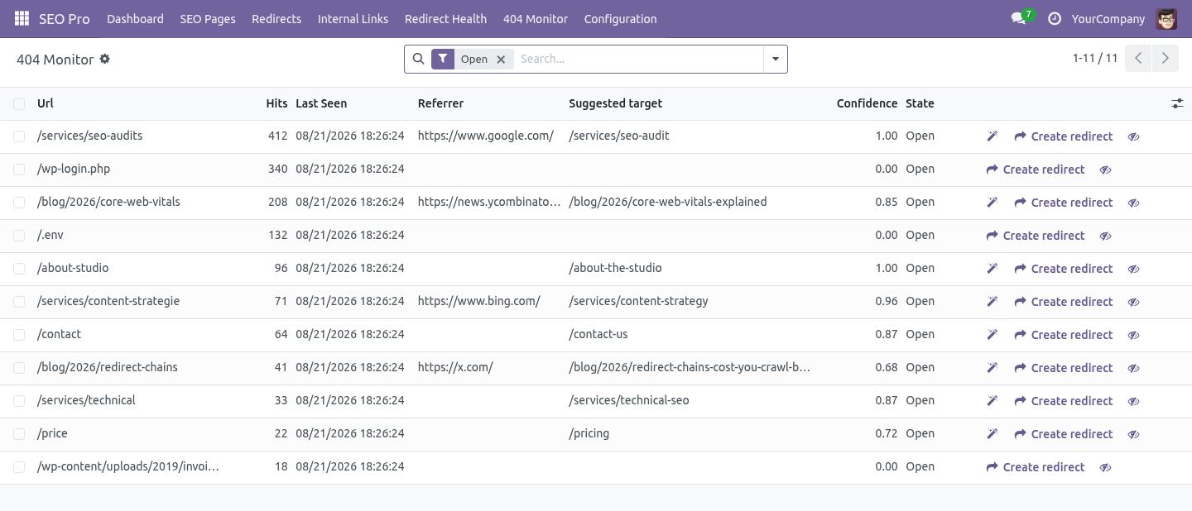Toggle the select-all header checkbox
This screenshot has height=511, width=1192.
(x=19, y=103)
